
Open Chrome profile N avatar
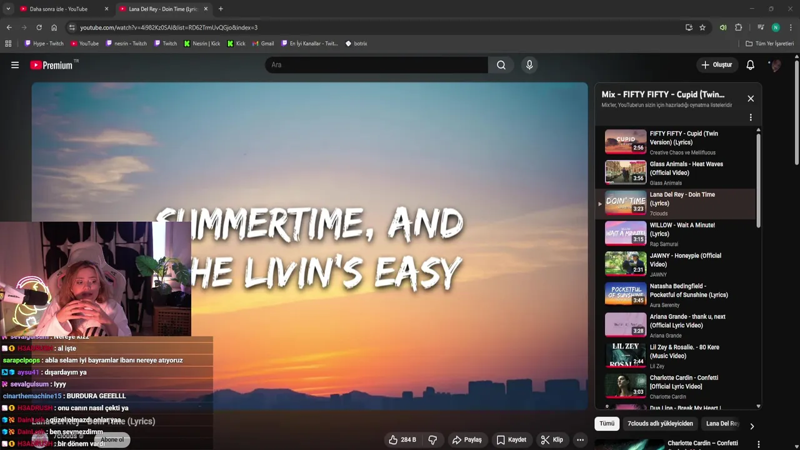coord(776,27)
